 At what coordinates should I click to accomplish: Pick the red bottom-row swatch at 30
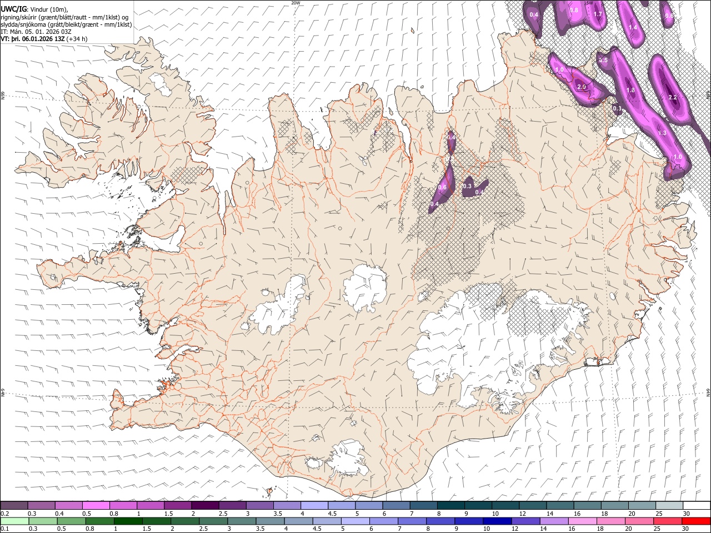point(696,521)
